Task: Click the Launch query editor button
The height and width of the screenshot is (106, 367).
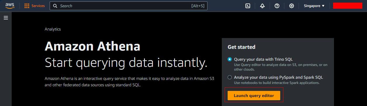Action: 254,96
